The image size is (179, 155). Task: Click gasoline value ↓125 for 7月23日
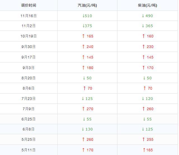pos(87,99)
